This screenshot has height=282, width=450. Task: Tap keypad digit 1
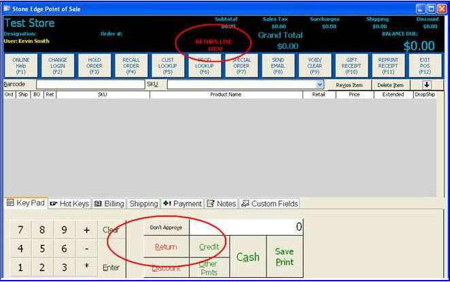20,267
